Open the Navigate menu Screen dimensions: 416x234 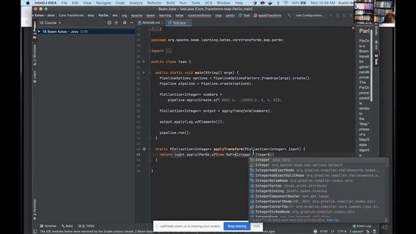pos(103,3)
